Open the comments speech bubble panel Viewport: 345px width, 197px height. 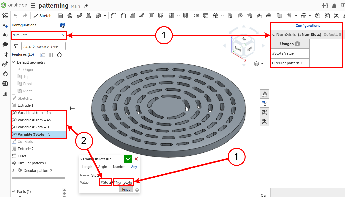5,44
